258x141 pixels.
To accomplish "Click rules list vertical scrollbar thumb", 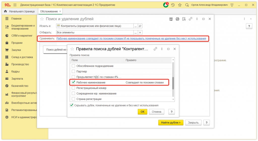I will click(173, 83).
